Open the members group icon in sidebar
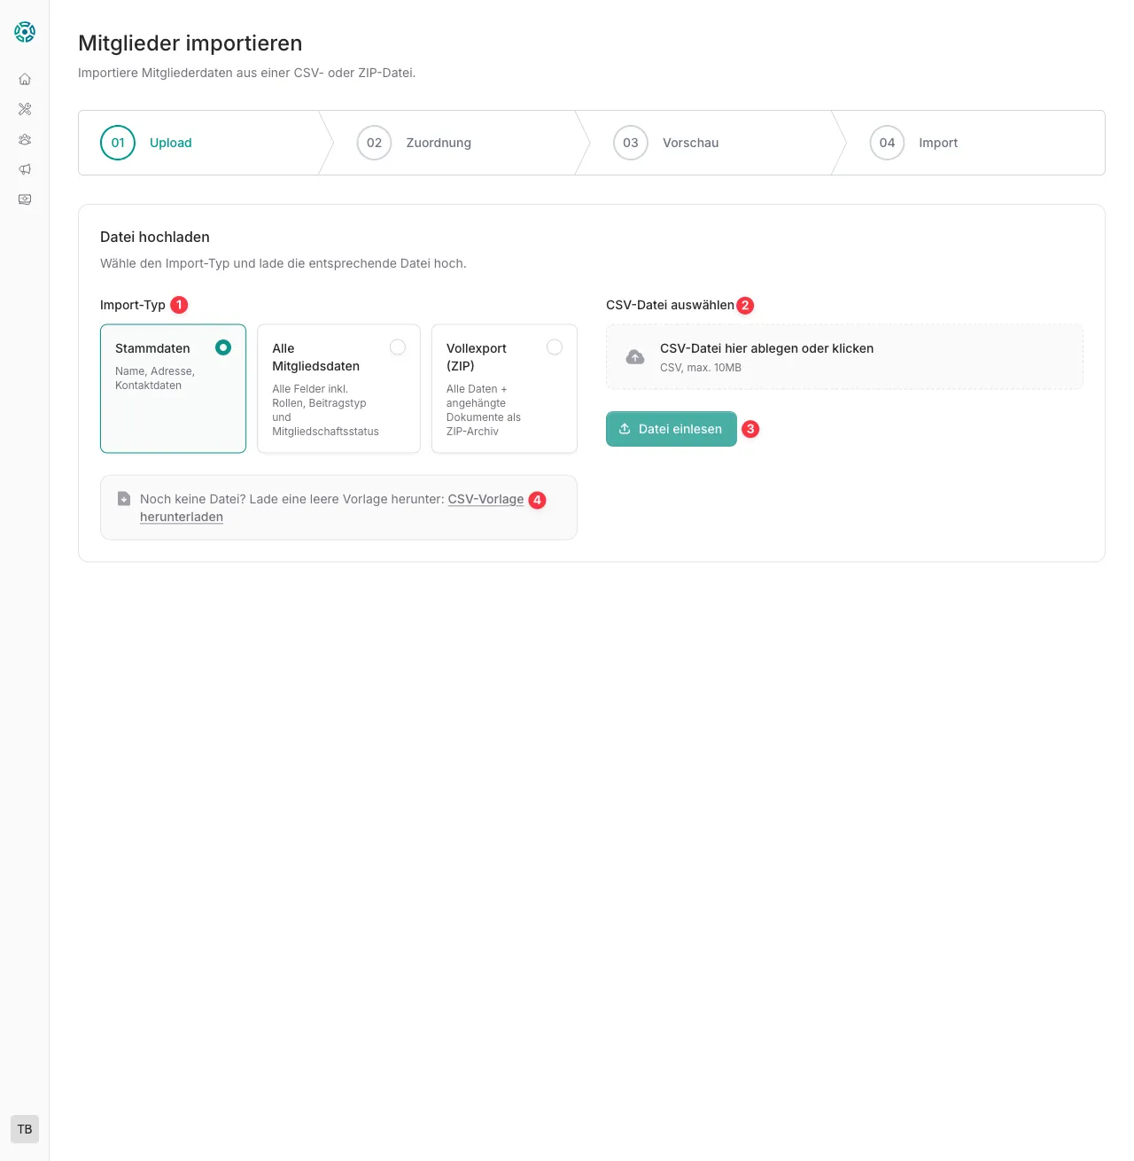 click(x=25, y=140)
